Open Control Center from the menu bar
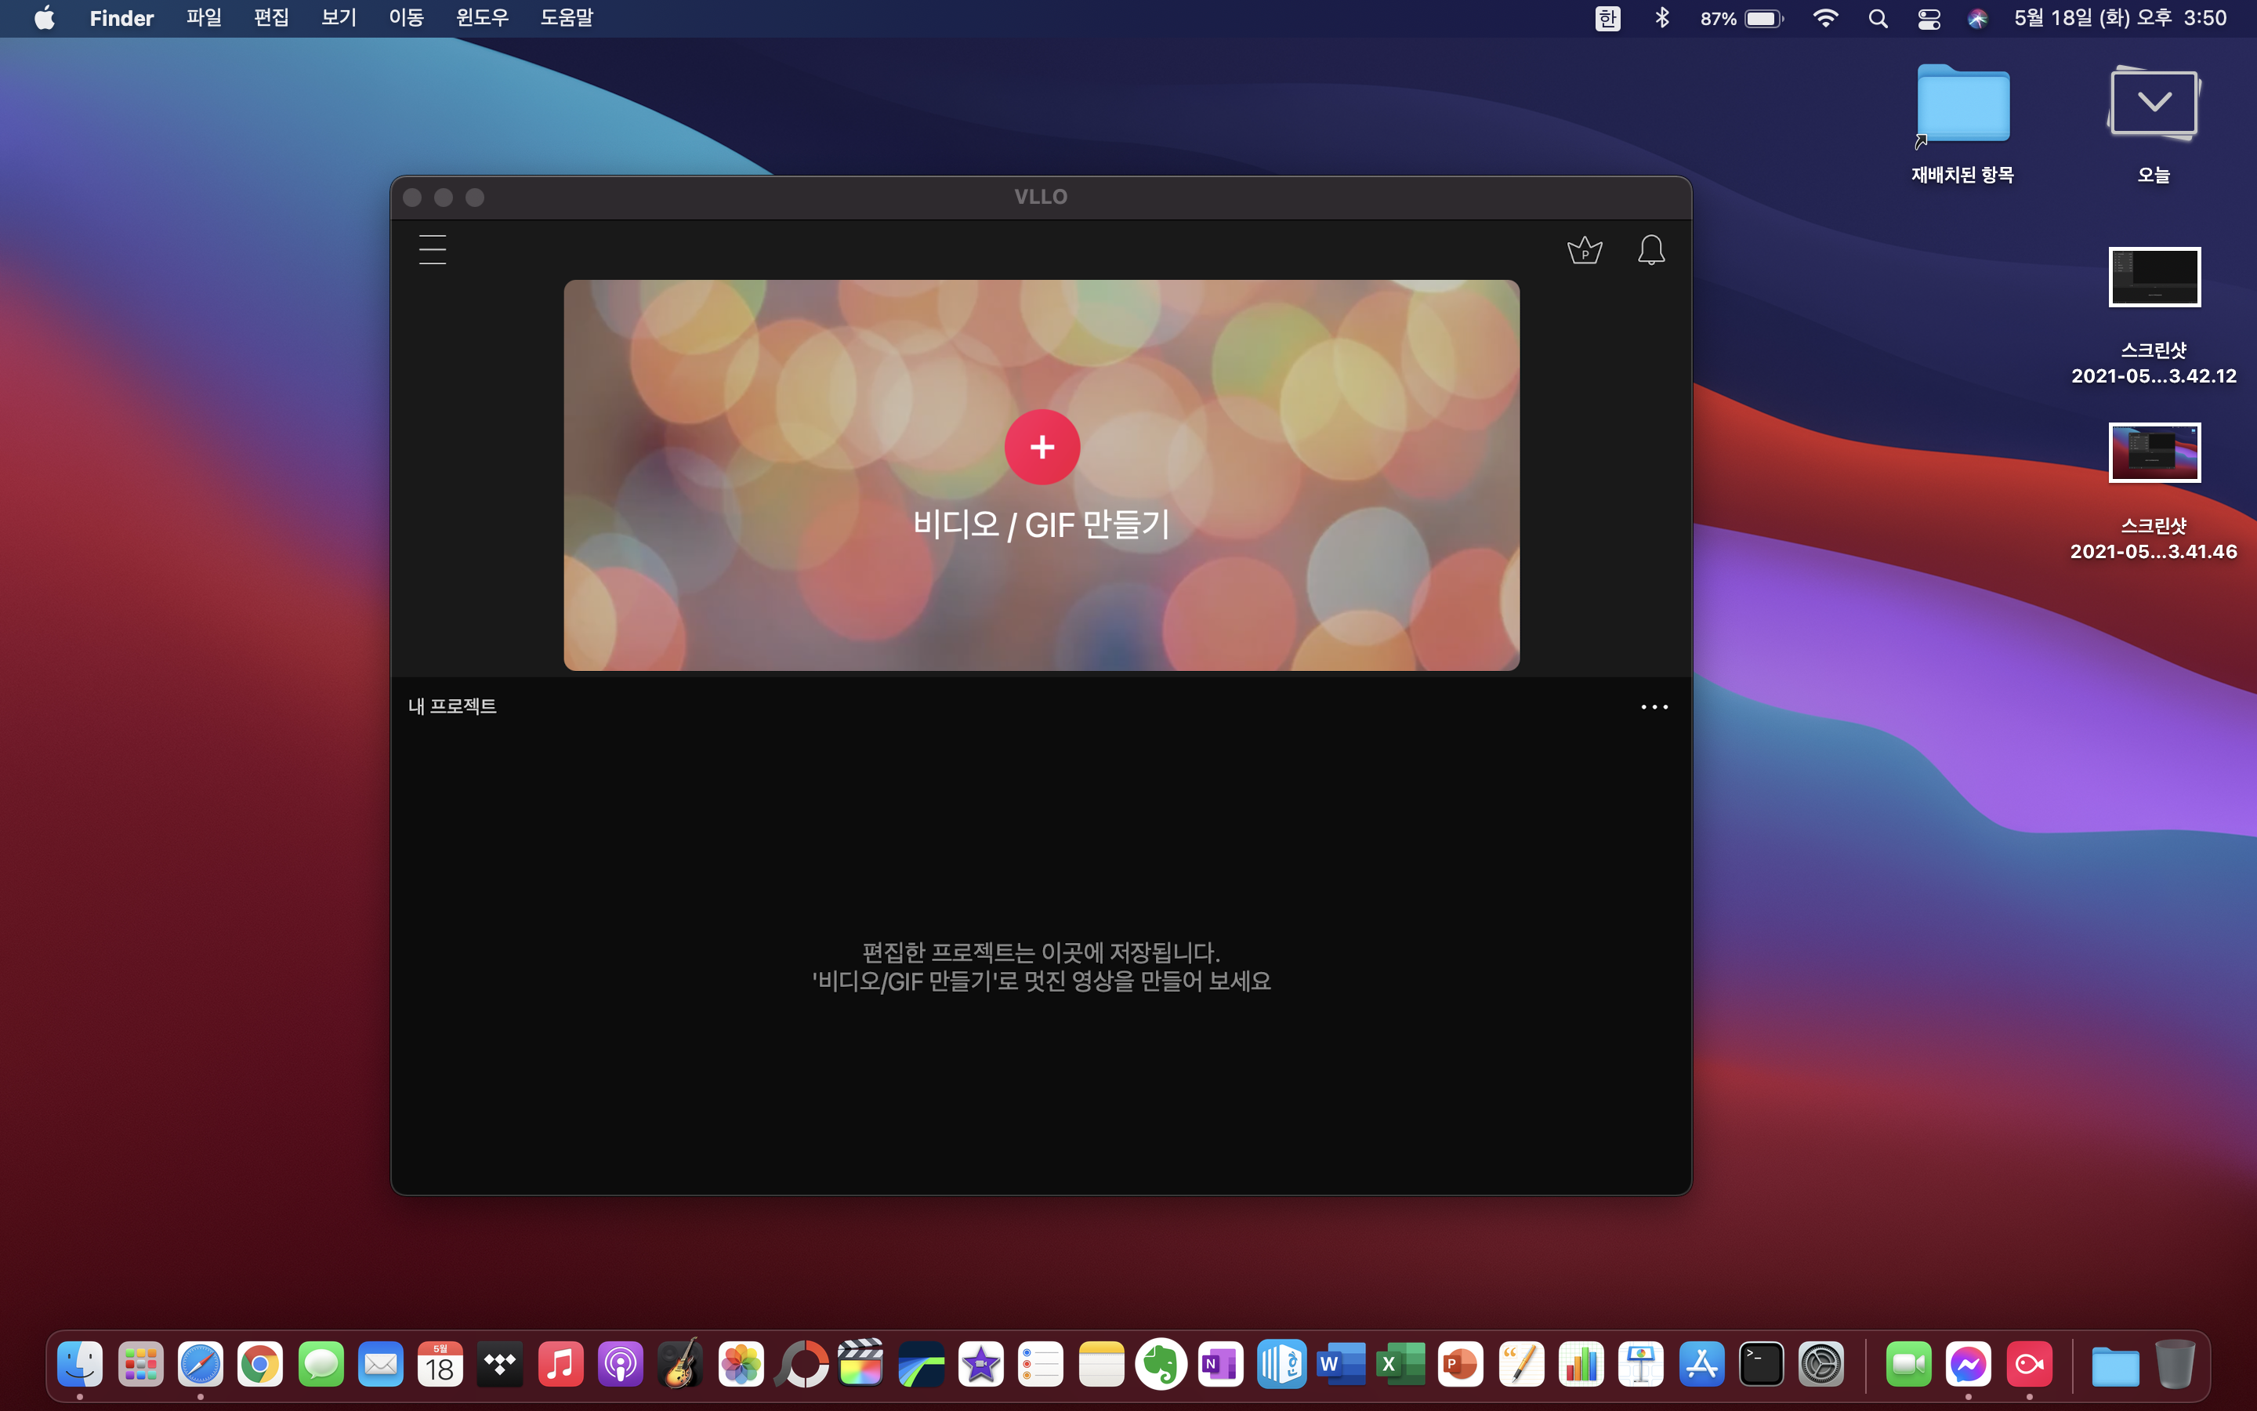 tap(1929, 18)
